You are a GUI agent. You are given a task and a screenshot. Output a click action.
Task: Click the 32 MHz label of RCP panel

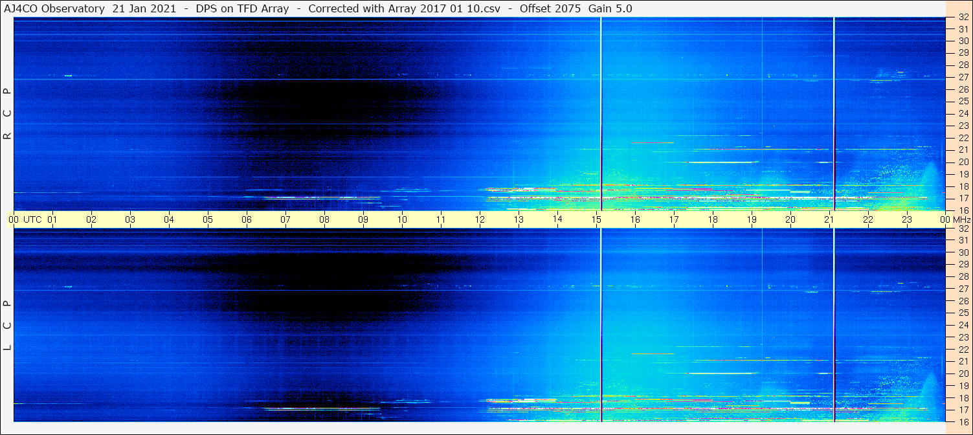pyautogui.click(x=963, y=18)
